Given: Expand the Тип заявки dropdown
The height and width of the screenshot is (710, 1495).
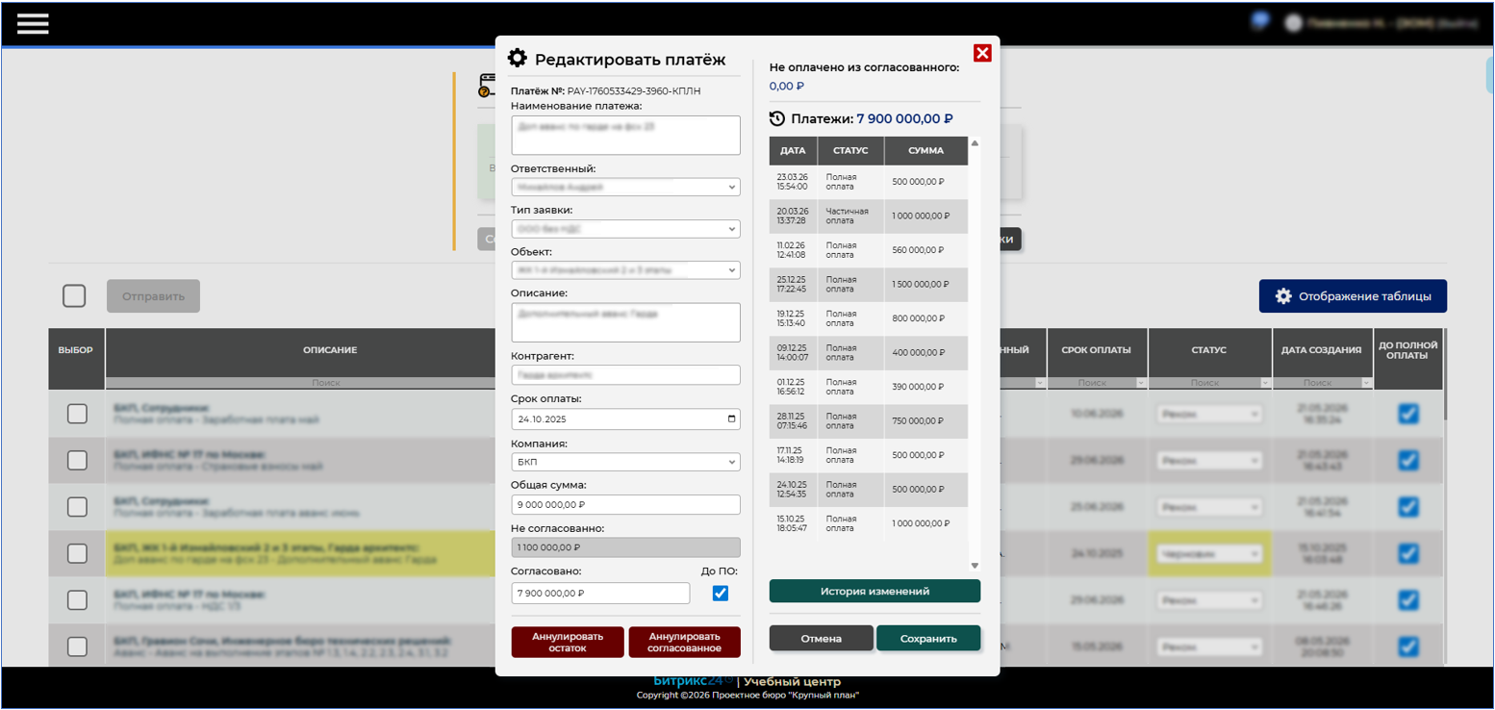Looking at the screenshot, I should [x=625, y=229].
